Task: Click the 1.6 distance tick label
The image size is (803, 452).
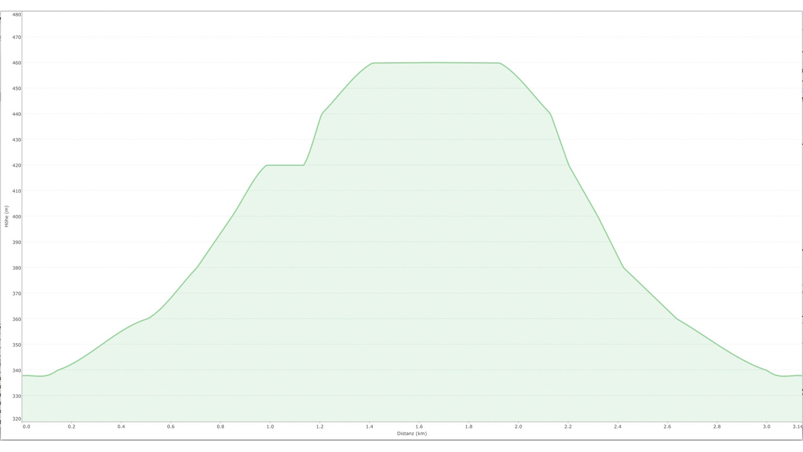Action: tap(419, 427)
